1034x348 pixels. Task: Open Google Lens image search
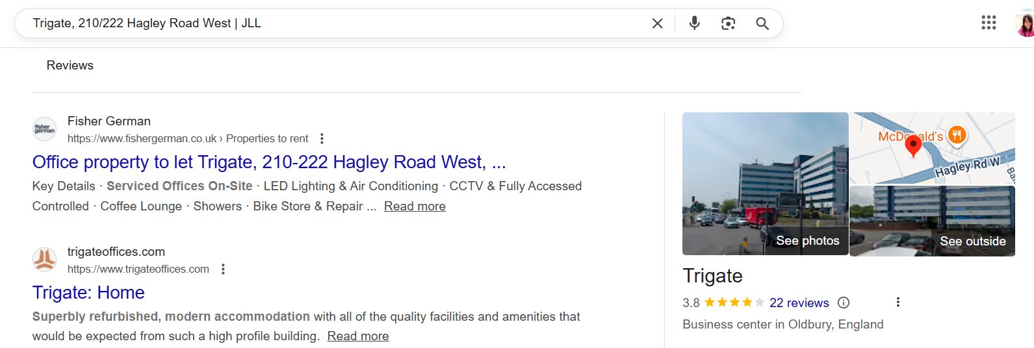pos(728,23)
